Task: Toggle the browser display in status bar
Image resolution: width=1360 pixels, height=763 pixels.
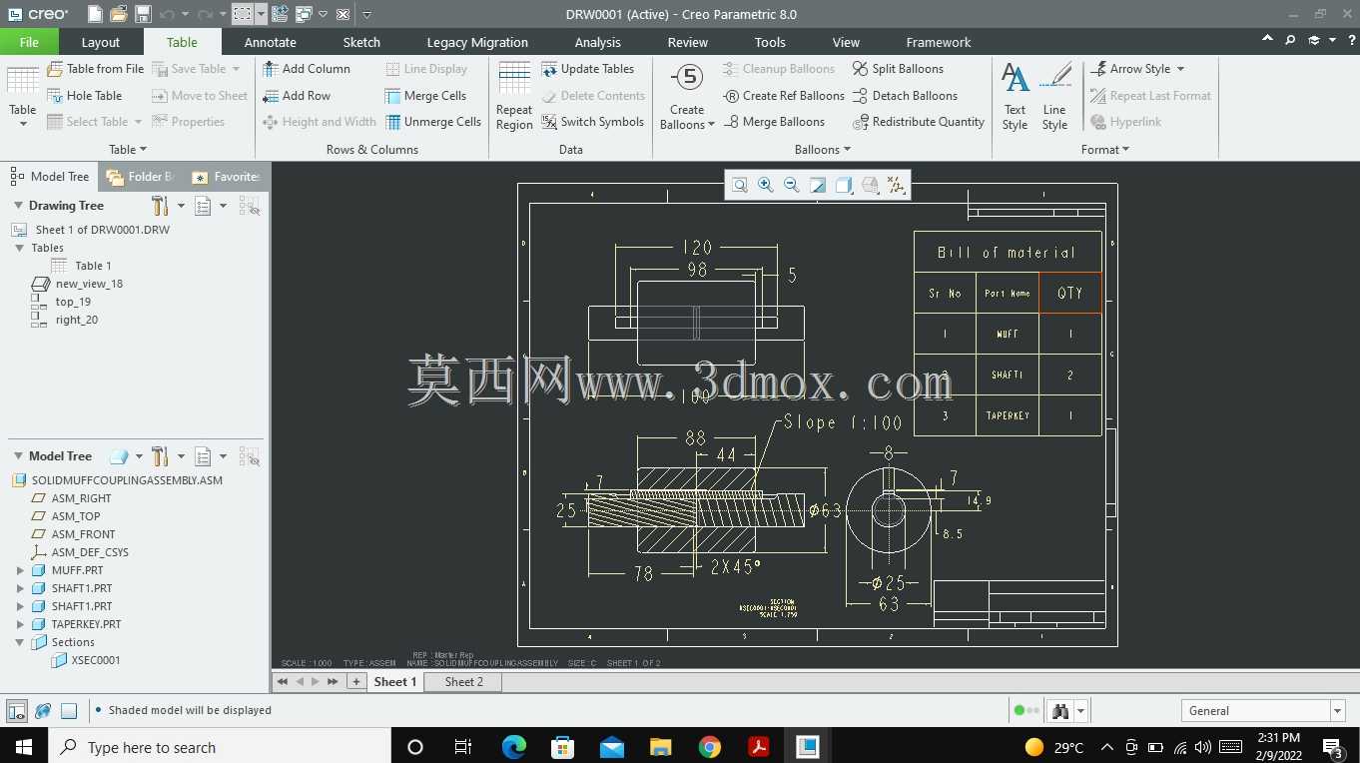Action: point(43,711)
